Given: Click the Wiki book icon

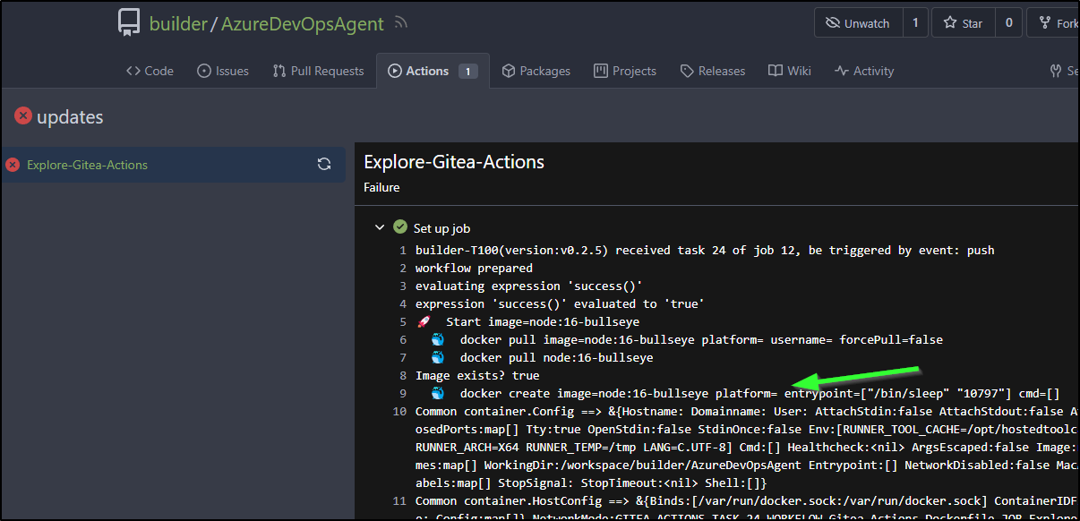Looking at the screenshot, I should point(776,71).
